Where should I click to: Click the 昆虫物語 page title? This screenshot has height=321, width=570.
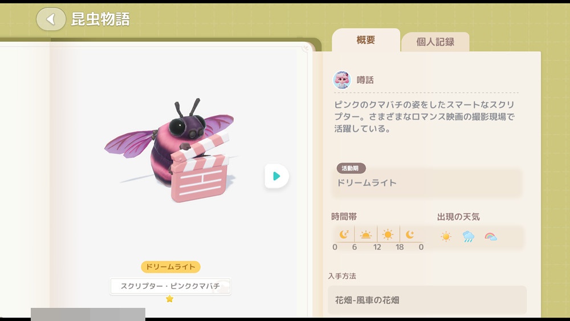pyautogui.click(x=100, y=19)
